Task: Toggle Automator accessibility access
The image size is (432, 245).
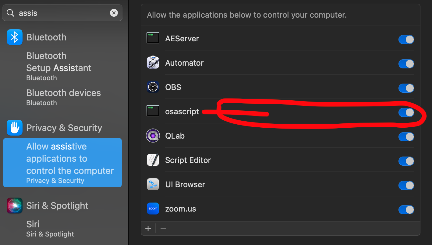Action: coord(406,64)
